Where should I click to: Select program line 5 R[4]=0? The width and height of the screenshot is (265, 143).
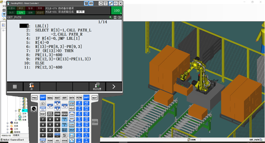(41, 42)
